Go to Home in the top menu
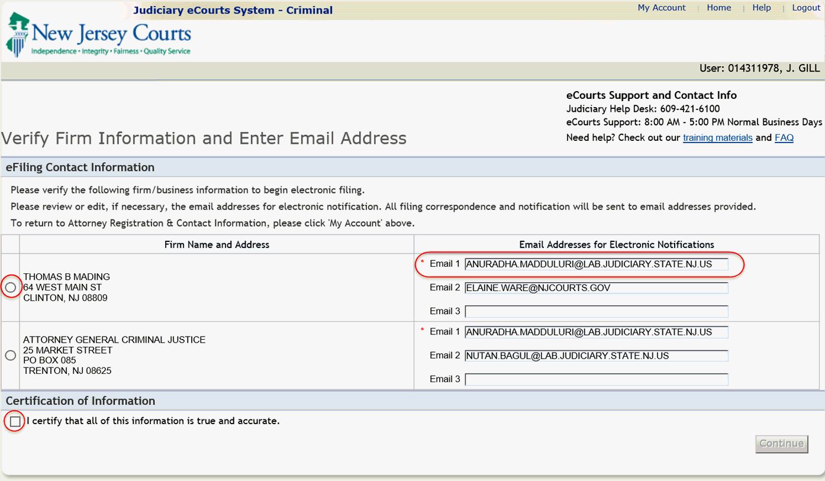The image size is (825, 481). click(718, 8)
